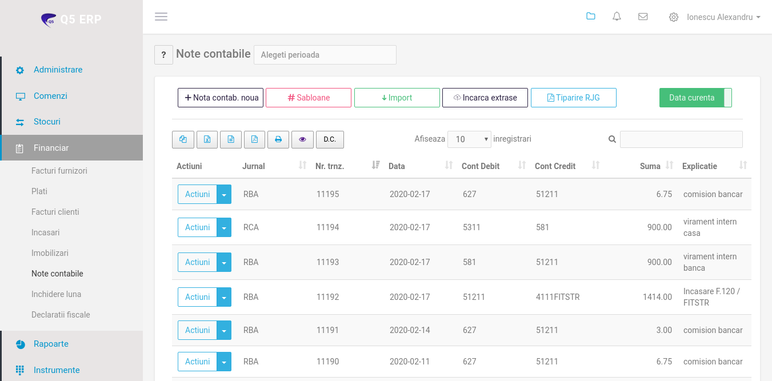This screenshot has width=772, height=381.
Task: Open the Ionescu Alexandru user menu
Action: pyautogui.click(x=723, y=17)
